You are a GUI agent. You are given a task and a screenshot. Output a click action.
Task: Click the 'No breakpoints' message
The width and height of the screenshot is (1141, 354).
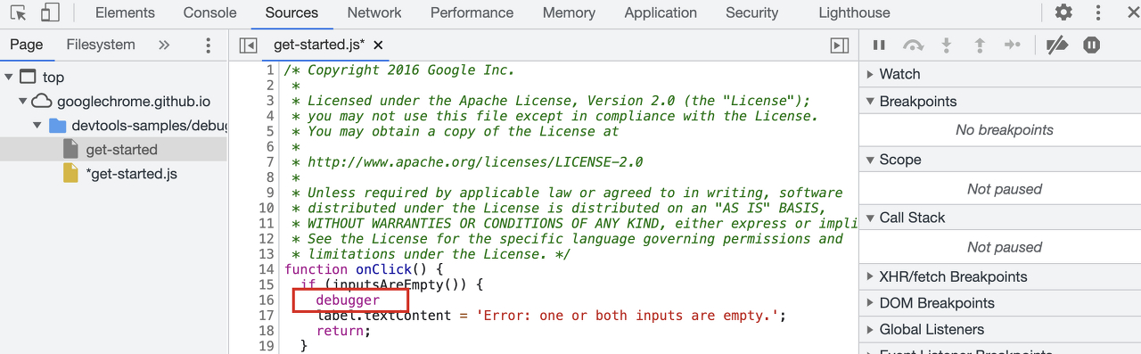pos(1005,130)
